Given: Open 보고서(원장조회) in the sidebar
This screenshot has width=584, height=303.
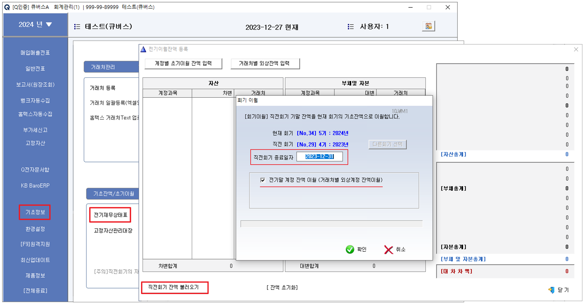Looking at the screenshot, I should [x=35, y=84].
